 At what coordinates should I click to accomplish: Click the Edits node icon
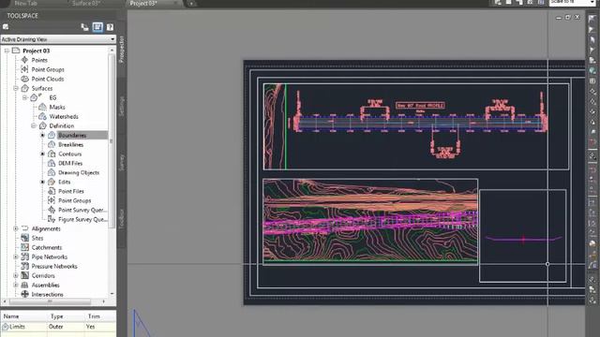[x=52, y=182]
